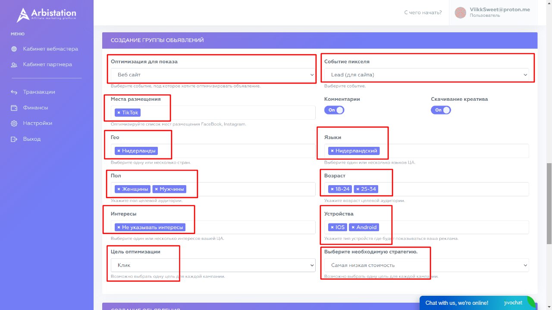Open the Цель оптимизации dropdown
Viewport: 552px width, 310px height.
pyautogui.click(x=213, y=265)
